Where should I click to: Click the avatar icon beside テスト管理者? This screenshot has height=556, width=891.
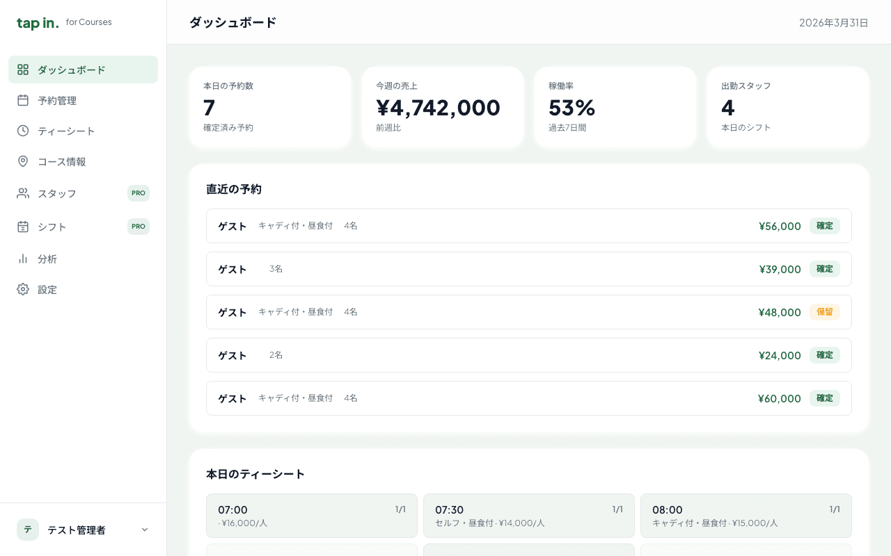tap(28, 530)
